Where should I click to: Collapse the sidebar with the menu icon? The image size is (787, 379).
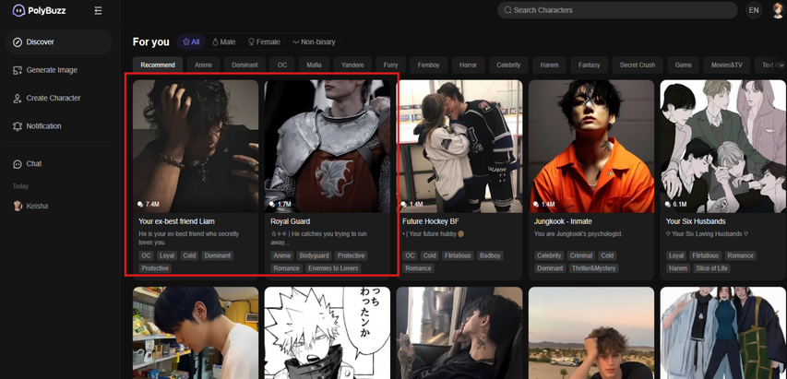pos(98,11)
